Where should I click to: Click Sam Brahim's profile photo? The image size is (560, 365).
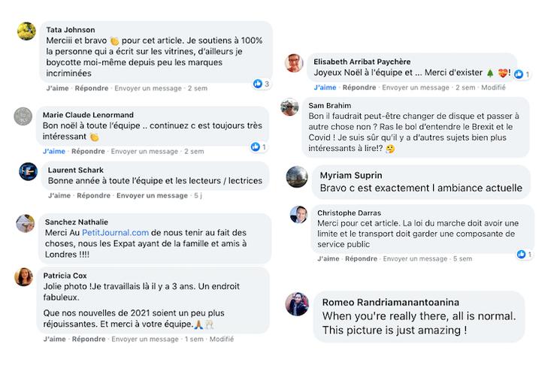tap(290, 107)
